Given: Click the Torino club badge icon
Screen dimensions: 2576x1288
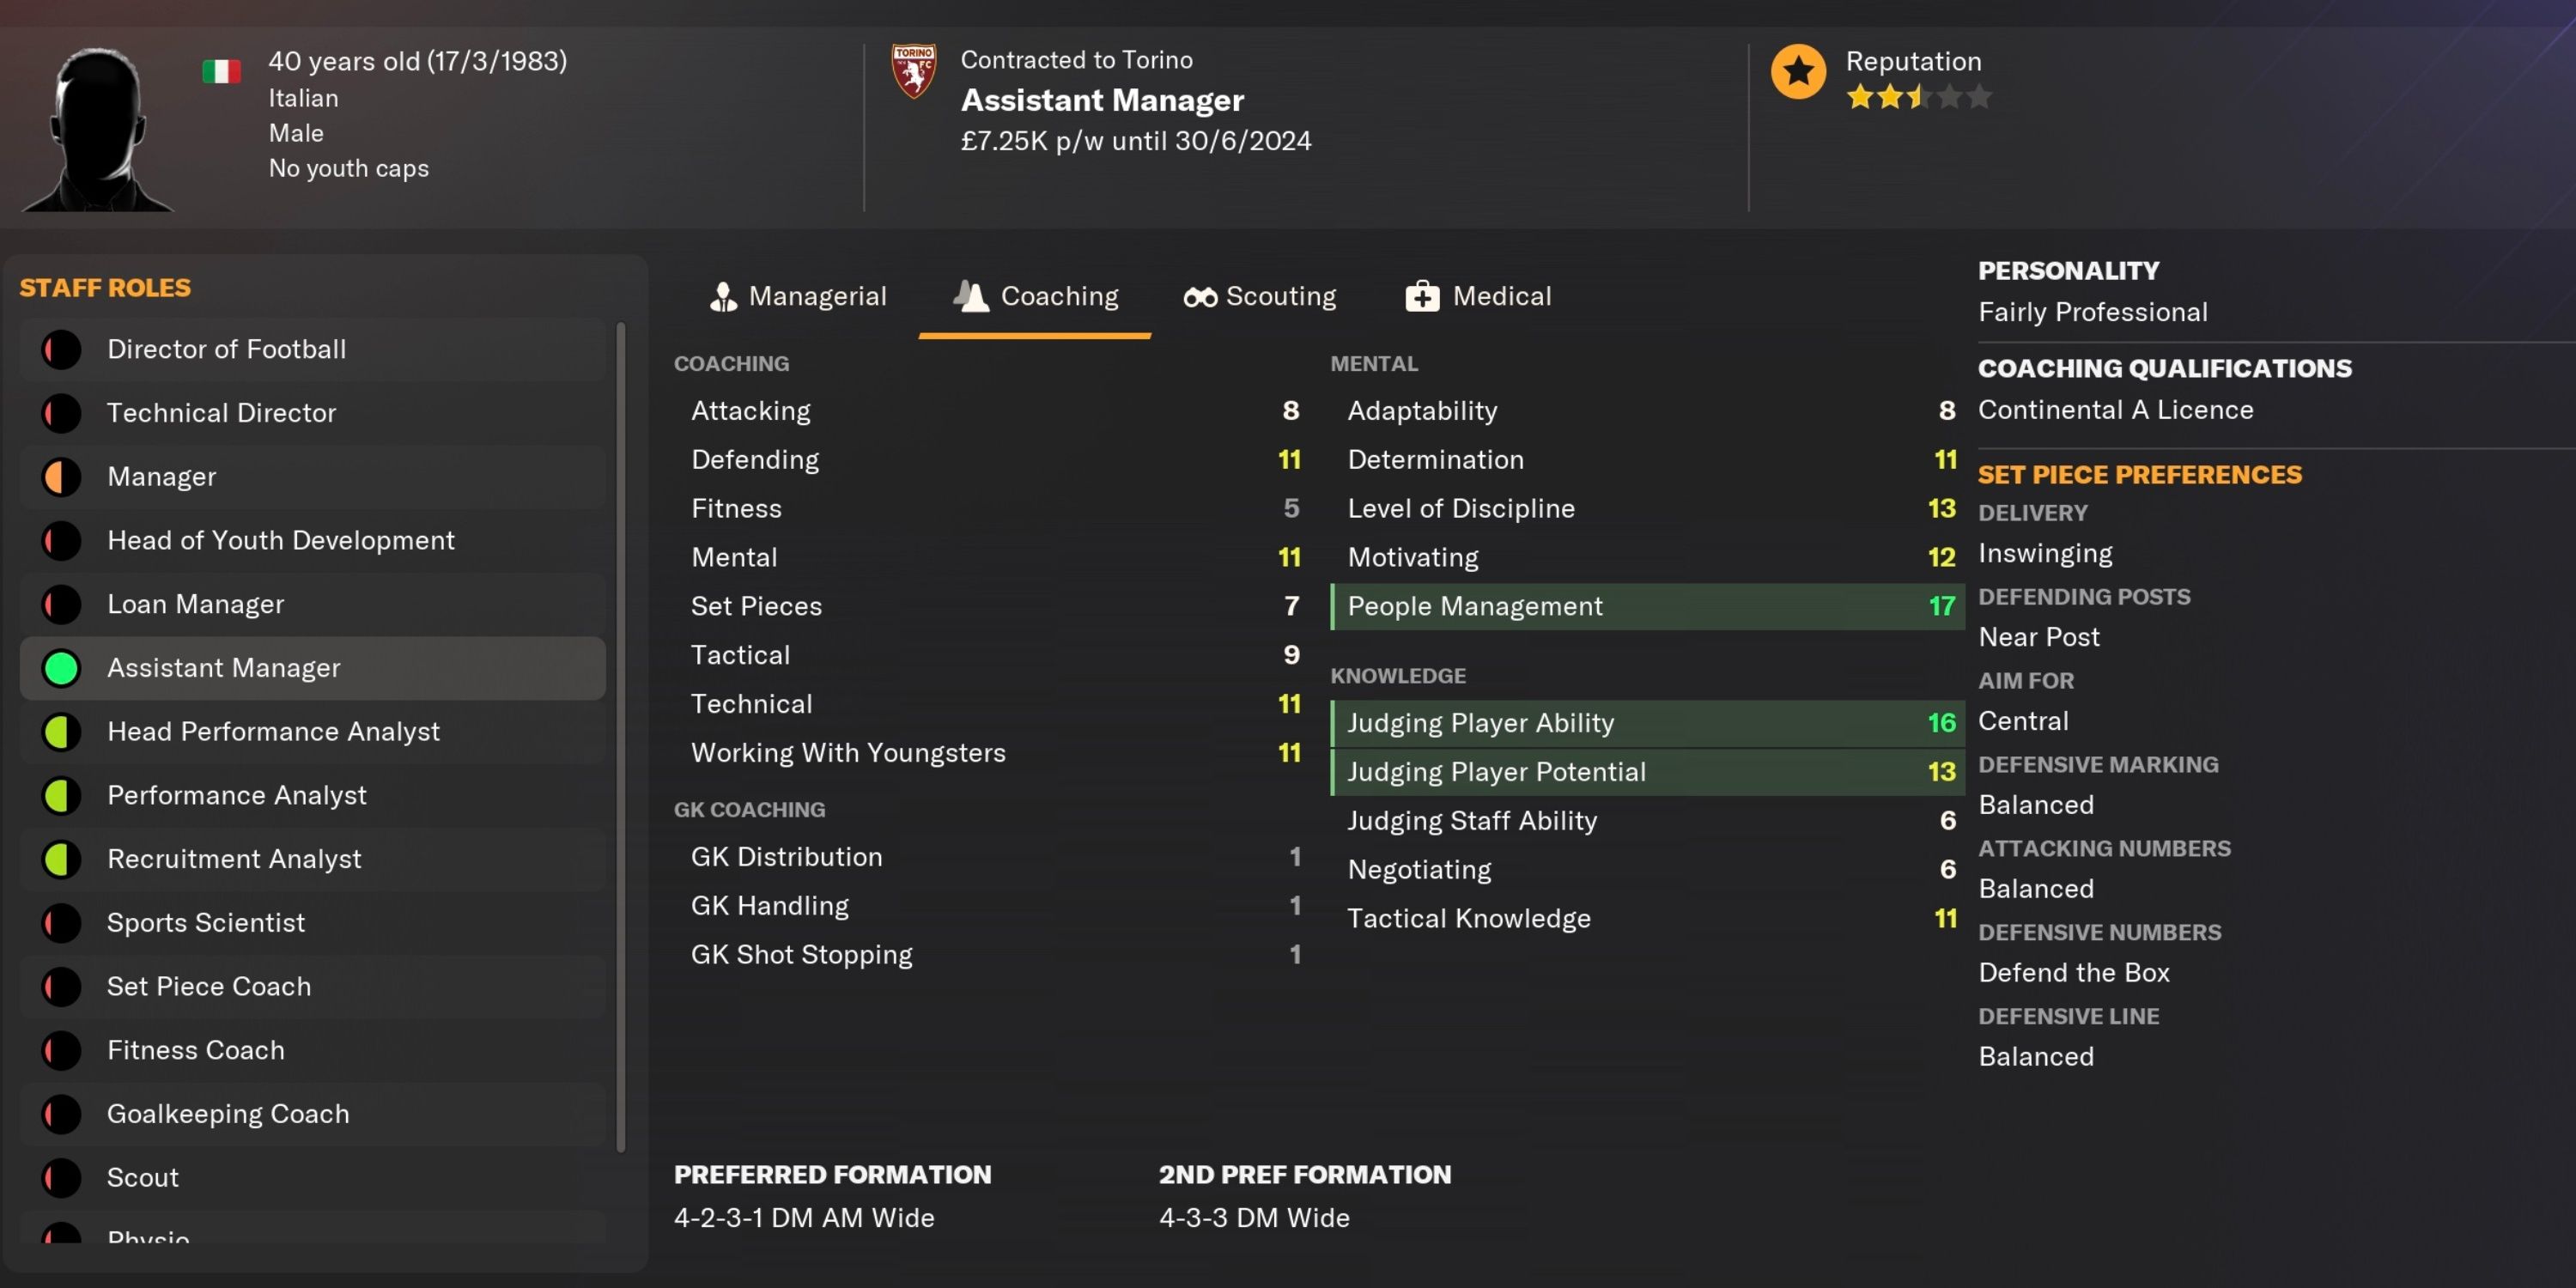Looking at the screenshot, I should (913, 71).
